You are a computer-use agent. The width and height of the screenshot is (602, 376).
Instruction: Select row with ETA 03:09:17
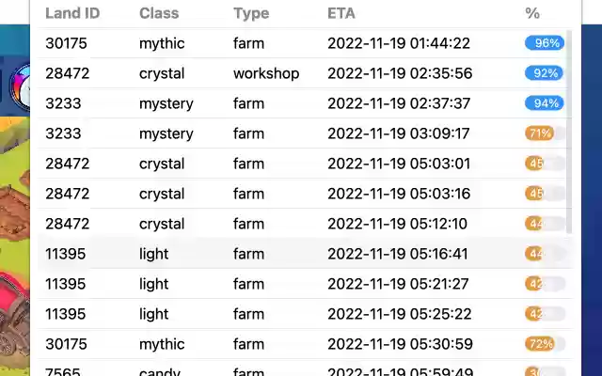(x=305, y=133)
